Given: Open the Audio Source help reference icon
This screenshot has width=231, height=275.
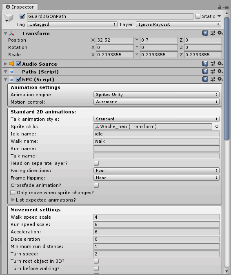Looking at the screenshot, I should pos(205,64).
